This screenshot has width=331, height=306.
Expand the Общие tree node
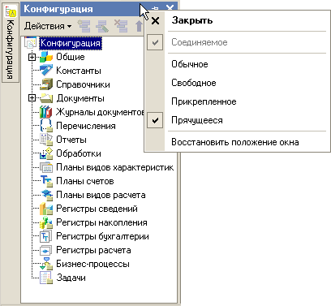32,57
